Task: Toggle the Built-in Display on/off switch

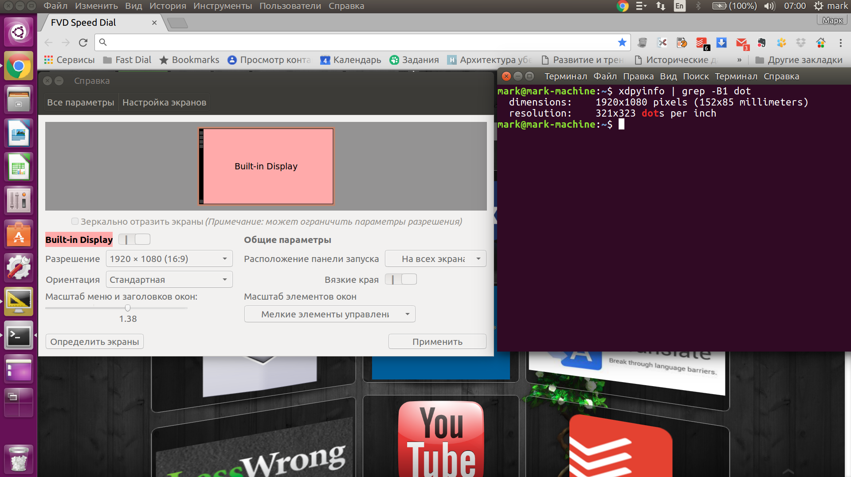Action: [134, 239]
